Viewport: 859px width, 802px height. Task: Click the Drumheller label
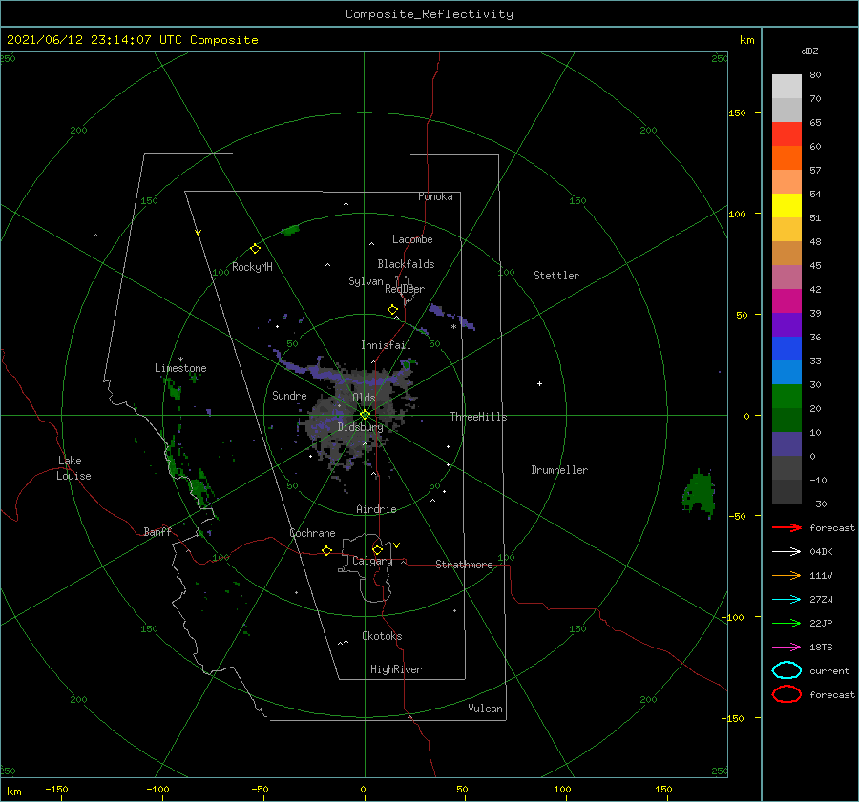point(559,470)
